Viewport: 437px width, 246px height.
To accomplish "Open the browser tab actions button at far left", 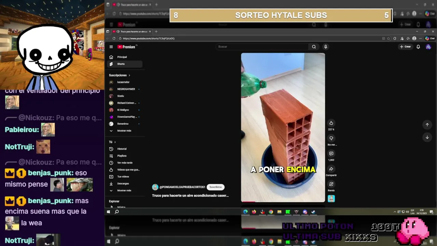I will click(x=108, y=31).
